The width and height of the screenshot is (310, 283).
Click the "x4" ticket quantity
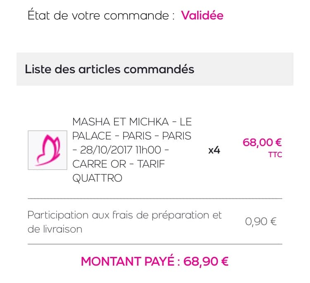point(214,150)
